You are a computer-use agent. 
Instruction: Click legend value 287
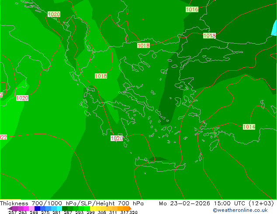(68, 212)
